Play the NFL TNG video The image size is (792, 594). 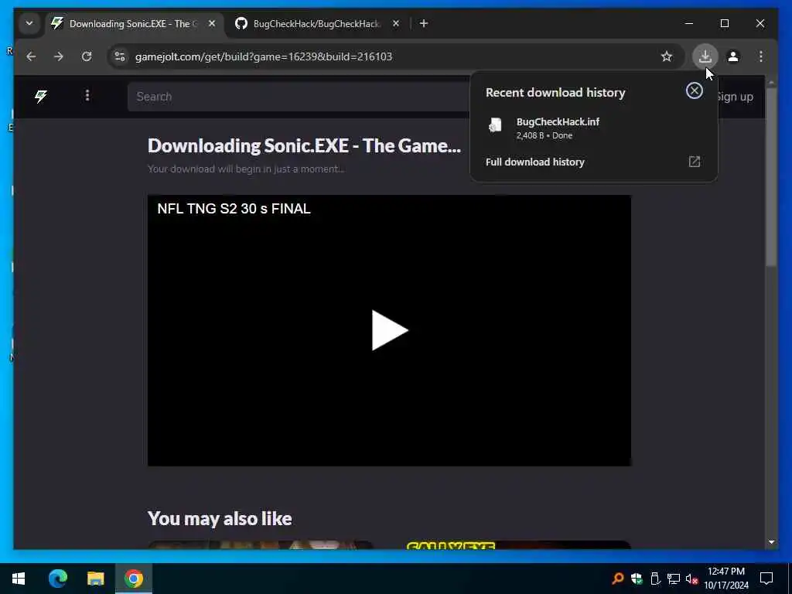click(390, 330)
